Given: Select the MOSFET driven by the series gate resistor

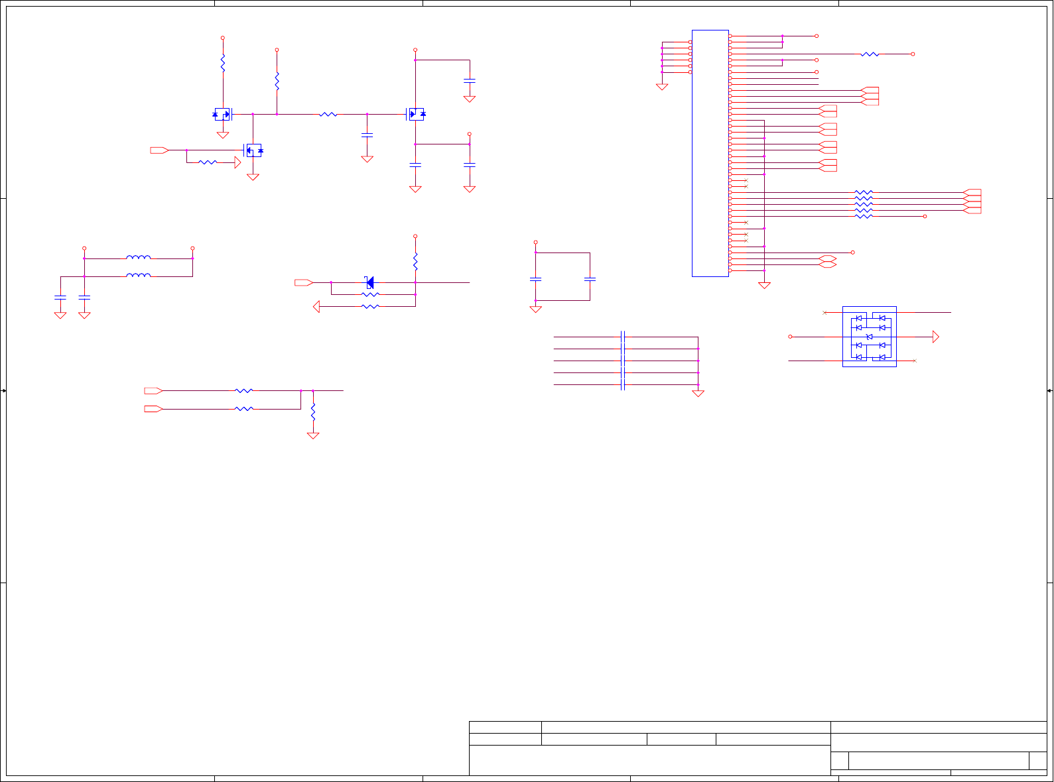Looking at the screenshot, I should pos(416,114).
